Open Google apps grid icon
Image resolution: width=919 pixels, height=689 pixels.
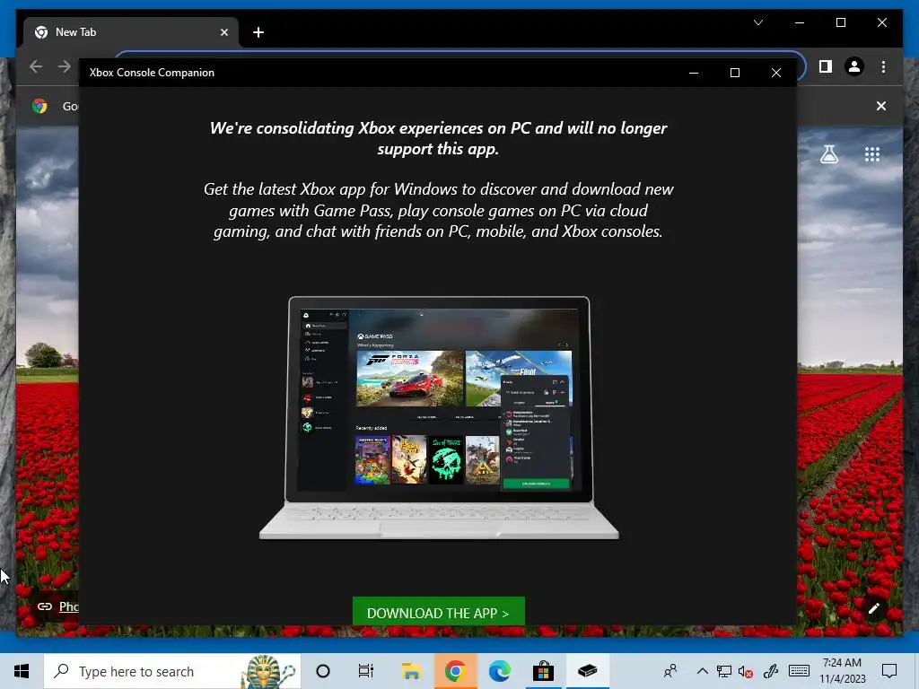(x=872, y=154)
